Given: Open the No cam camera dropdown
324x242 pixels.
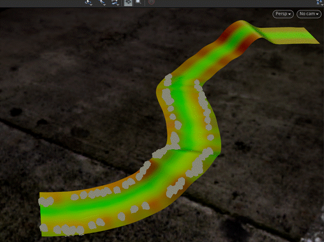Looking at the screenshot, I should (309, 14).
